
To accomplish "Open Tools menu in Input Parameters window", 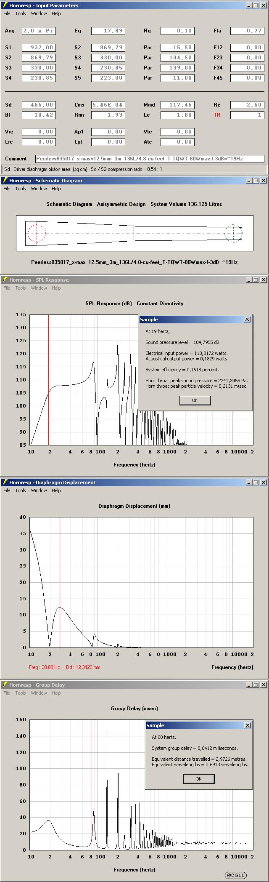I will (x=21, y=13).
